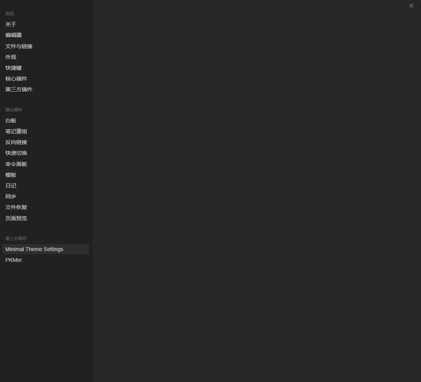Open 文件与链接 settings
The width and height of the screenshot is (421, 382).
click(x=19, y=46)
